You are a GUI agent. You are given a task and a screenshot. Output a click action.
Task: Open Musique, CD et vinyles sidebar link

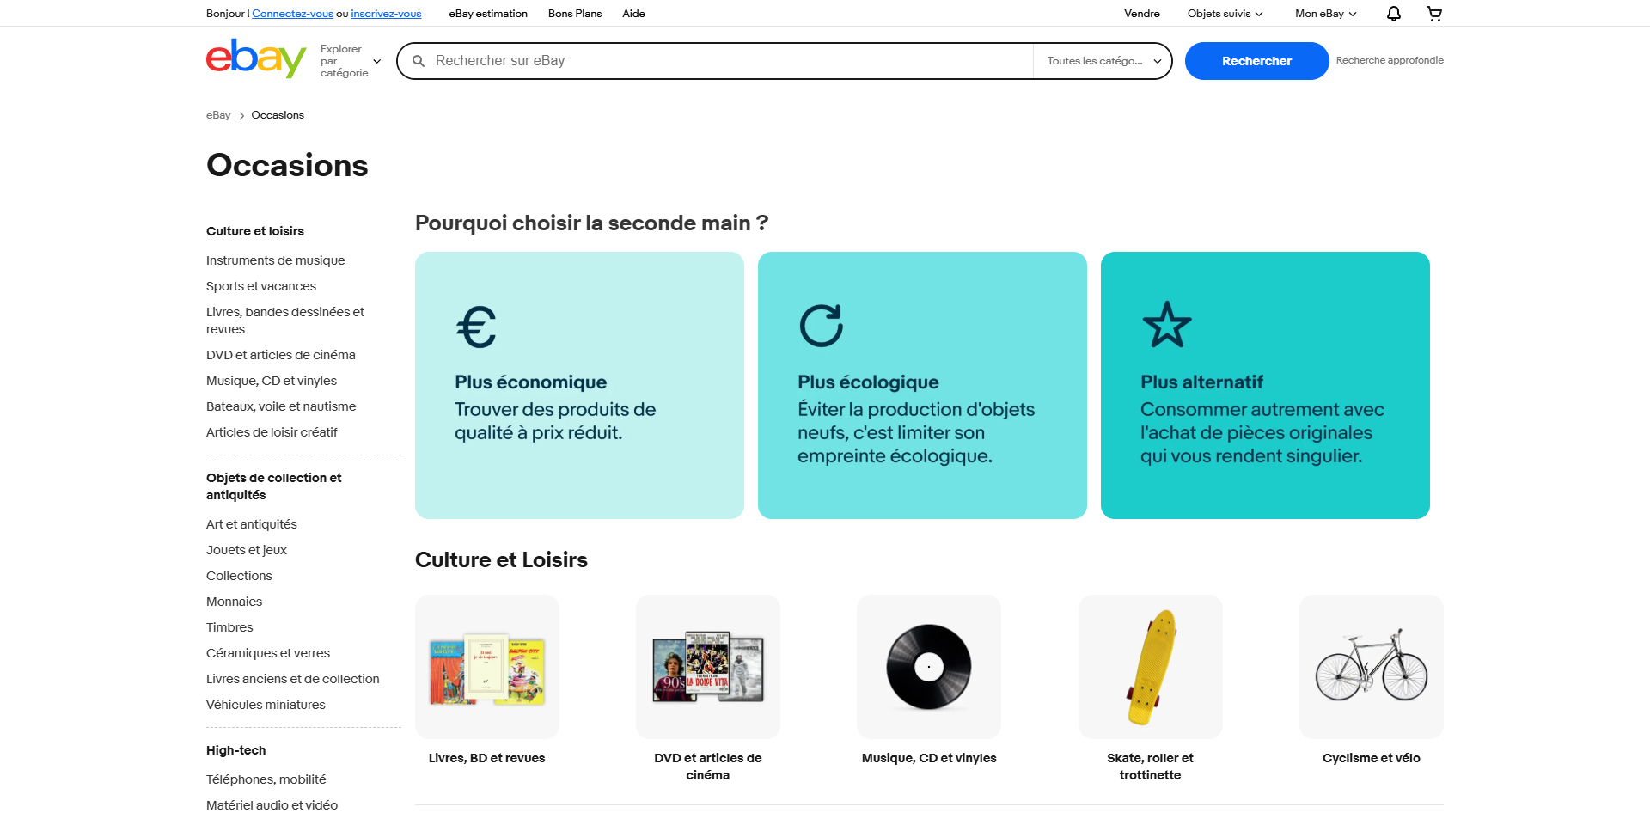(x=272, y=381)
